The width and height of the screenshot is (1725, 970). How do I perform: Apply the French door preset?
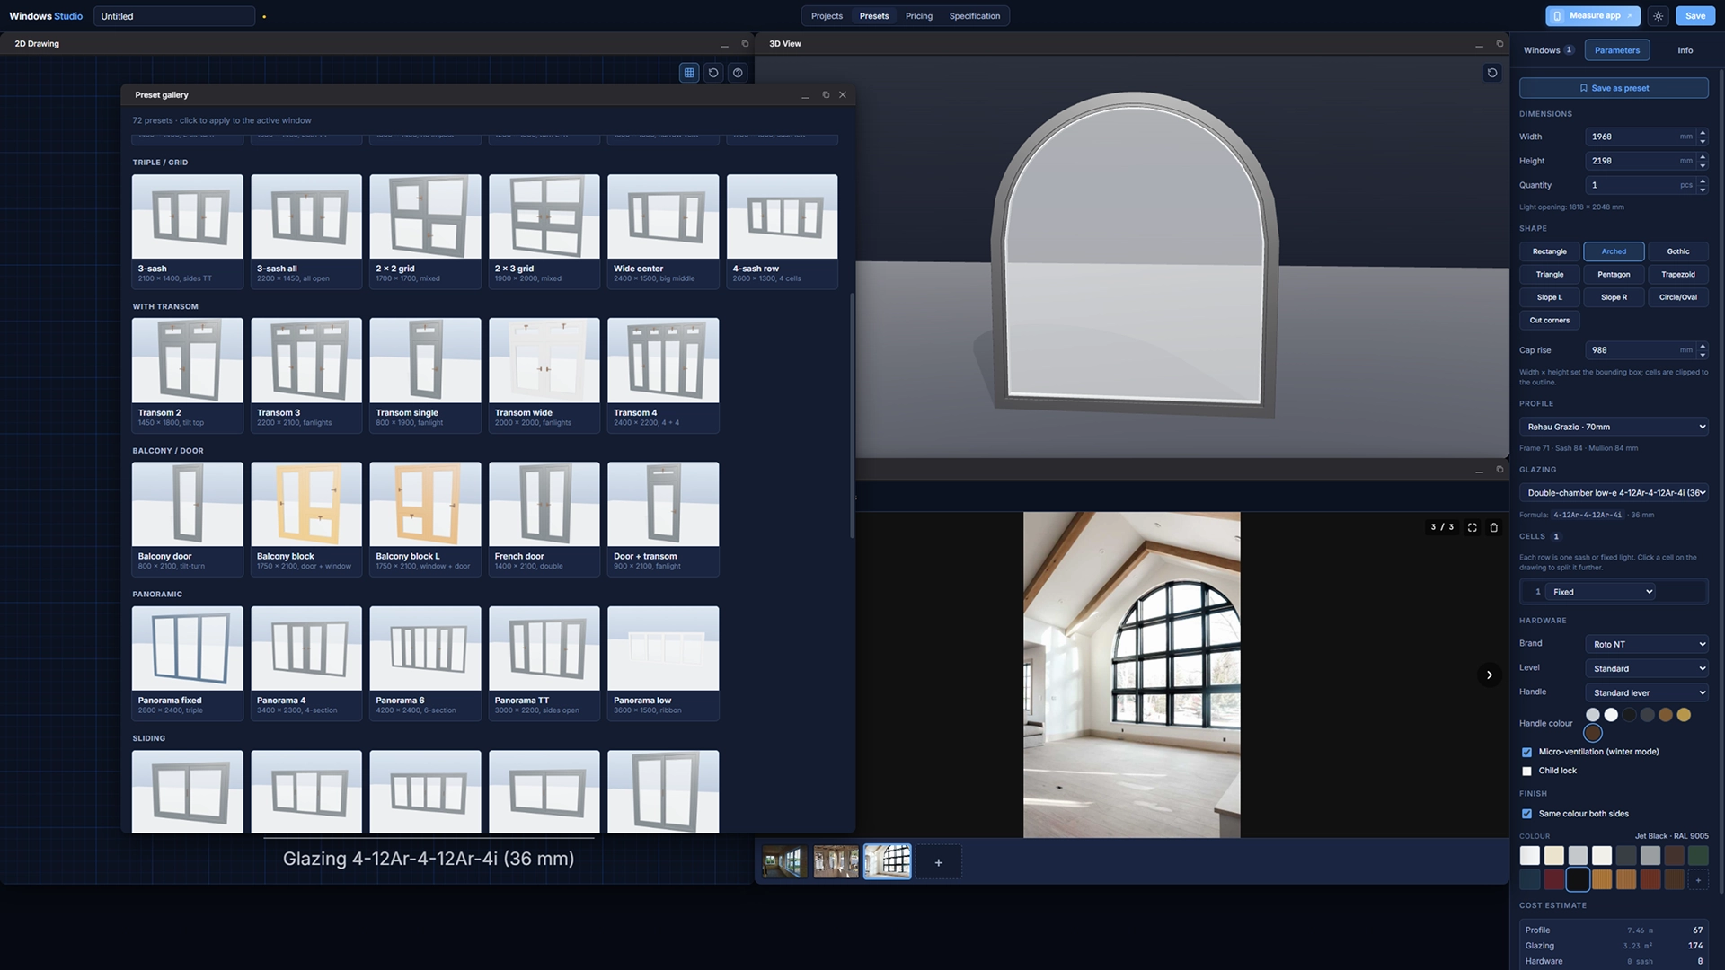tap(544, 519)
